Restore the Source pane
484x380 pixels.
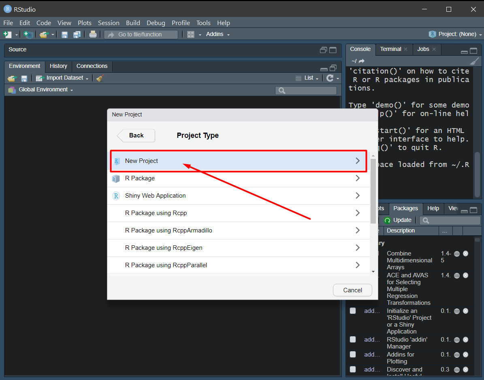click(x=323, y=50)
